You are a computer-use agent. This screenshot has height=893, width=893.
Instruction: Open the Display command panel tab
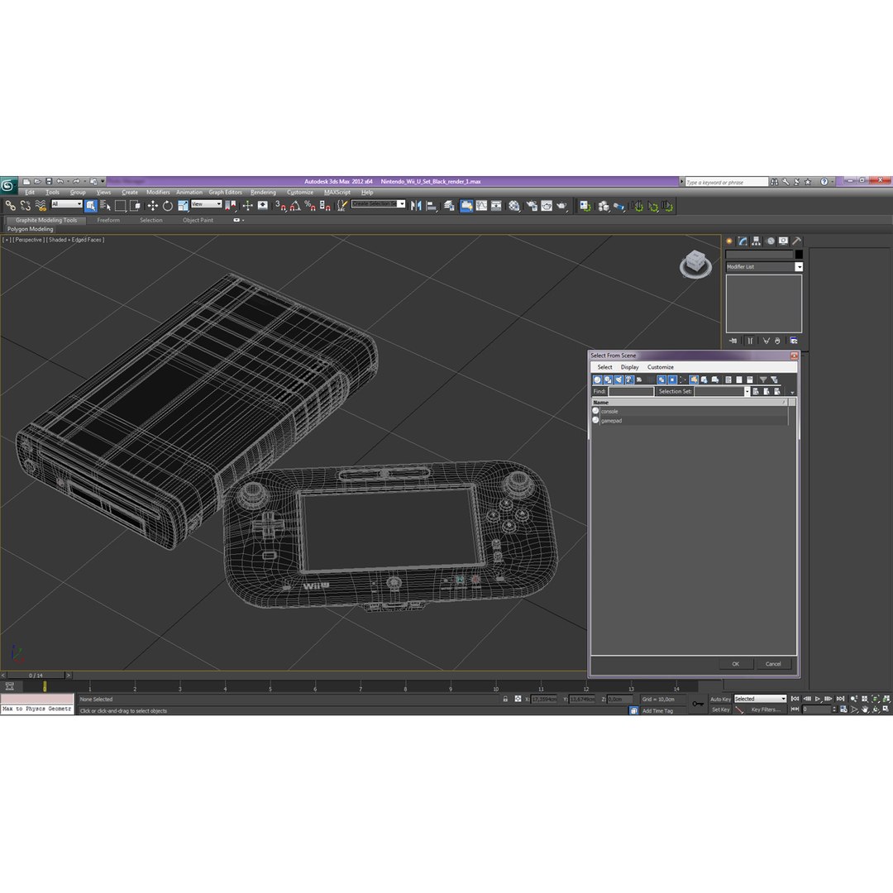click(x=784, y=241)
